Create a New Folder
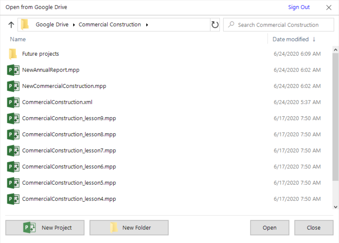 pos(129,228)
